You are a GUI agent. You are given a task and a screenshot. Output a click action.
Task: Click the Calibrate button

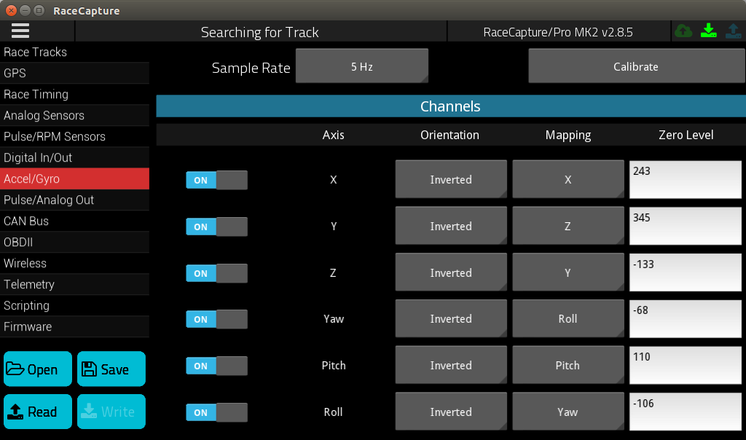coord(636,66)
